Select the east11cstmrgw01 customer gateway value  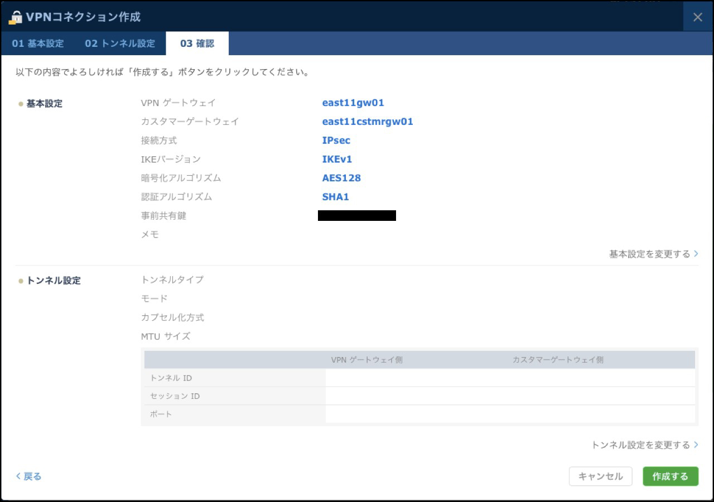coord(368,122)
